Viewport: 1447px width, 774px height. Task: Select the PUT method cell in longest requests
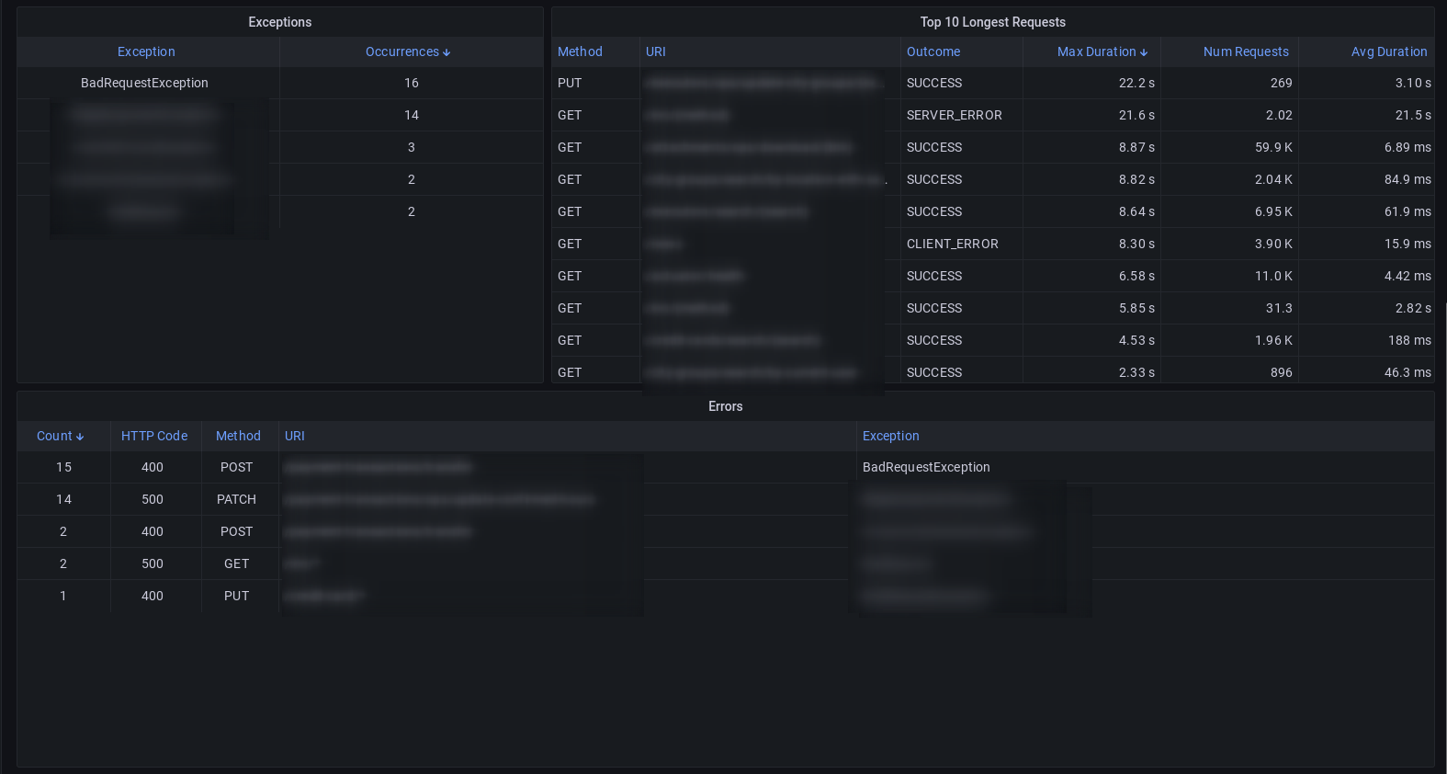[x=570, y=83]
